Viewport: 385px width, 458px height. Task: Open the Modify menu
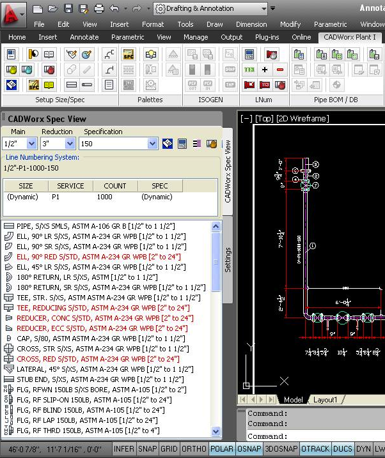(290, 24)
